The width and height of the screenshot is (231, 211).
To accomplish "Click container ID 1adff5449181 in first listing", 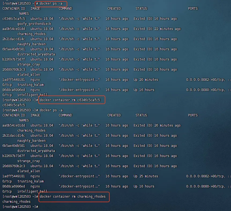I will pos(14,80).
